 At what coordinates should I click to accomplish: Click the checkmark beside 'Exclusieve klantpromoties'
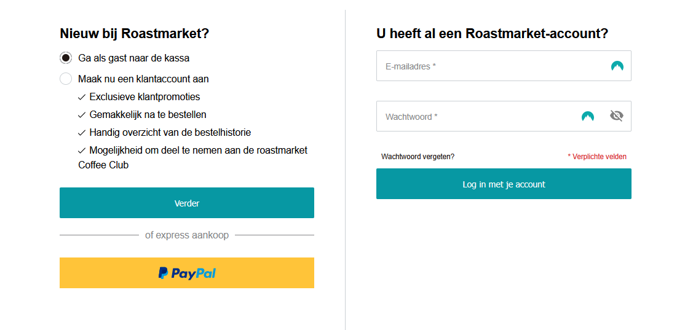(x=82, y=97)
